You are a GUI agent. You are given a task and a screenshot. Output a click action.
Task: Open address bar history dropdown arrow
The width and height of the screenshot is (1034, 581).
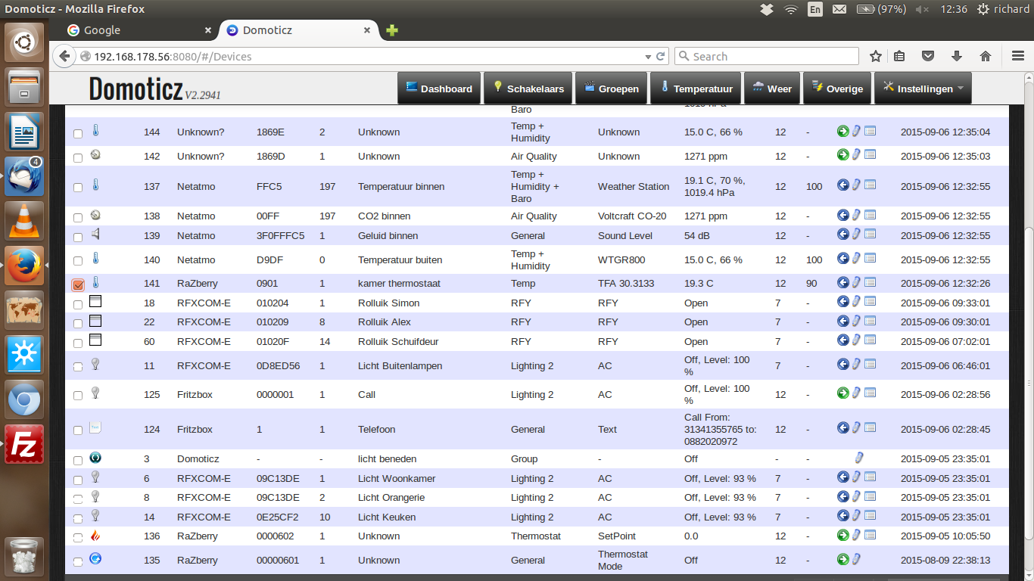[648, 57]
